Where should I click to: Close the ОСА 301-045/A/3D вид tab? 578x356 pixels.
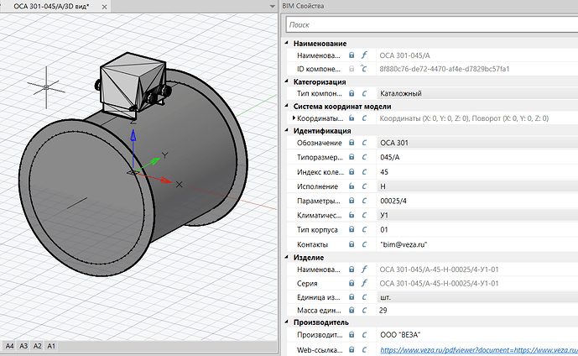pyautogui.click(x=104, y=7)
